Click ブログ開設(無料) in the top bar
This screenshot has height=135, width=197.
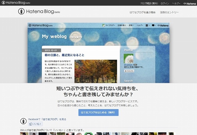(x=149, y=3)
